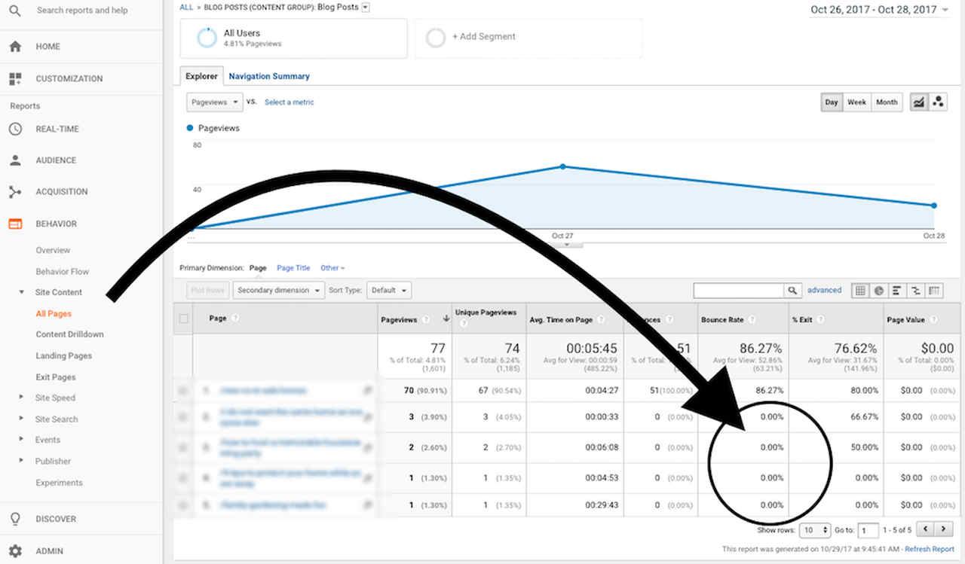Open the Behavior Flow report
Screen dimensions: 965x564
point(63,271)
